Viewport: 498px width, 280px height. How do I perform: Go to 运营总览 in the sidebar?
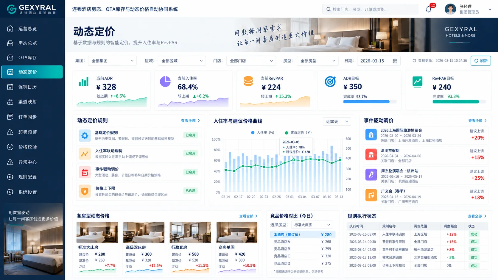(32, 29)
